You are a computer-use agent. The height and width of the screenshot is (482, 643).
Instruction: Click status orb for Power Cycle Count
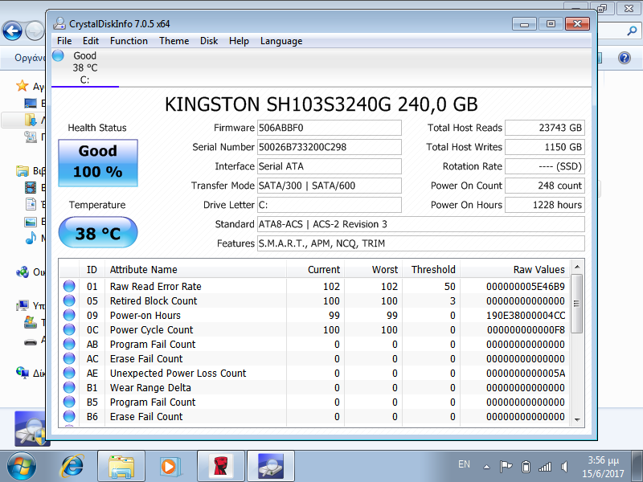coord(69,329)
